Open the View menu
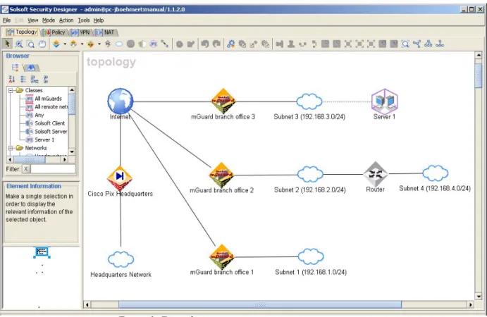 pos(32,20)
